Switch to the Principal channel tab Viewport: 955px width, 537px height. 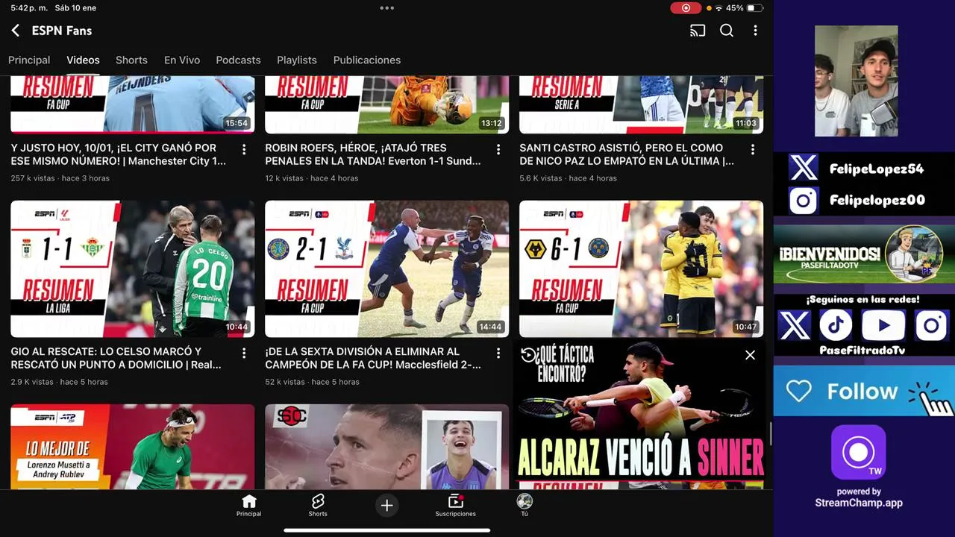pyautogui.click(x=29, y=60)
